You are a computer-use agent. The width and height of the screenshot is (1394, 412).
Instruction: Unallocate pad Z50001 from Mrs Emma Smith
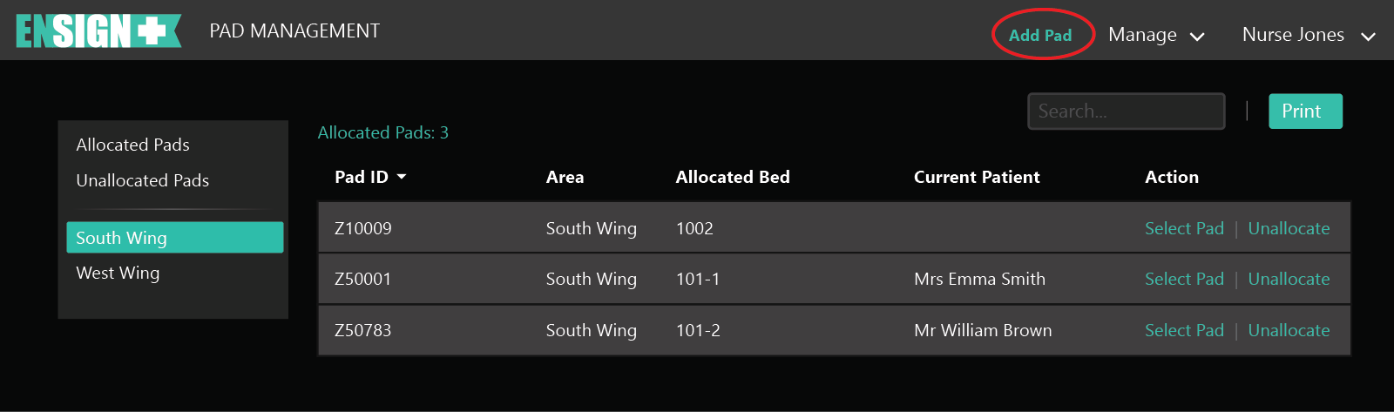pos(1289,279)
